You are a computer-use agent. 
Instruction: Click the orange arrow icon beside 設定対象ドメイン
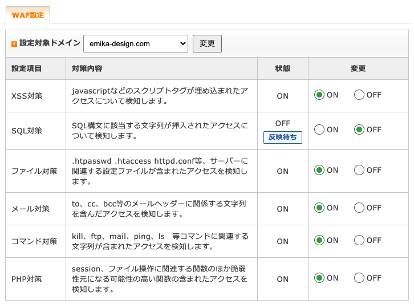14,43
